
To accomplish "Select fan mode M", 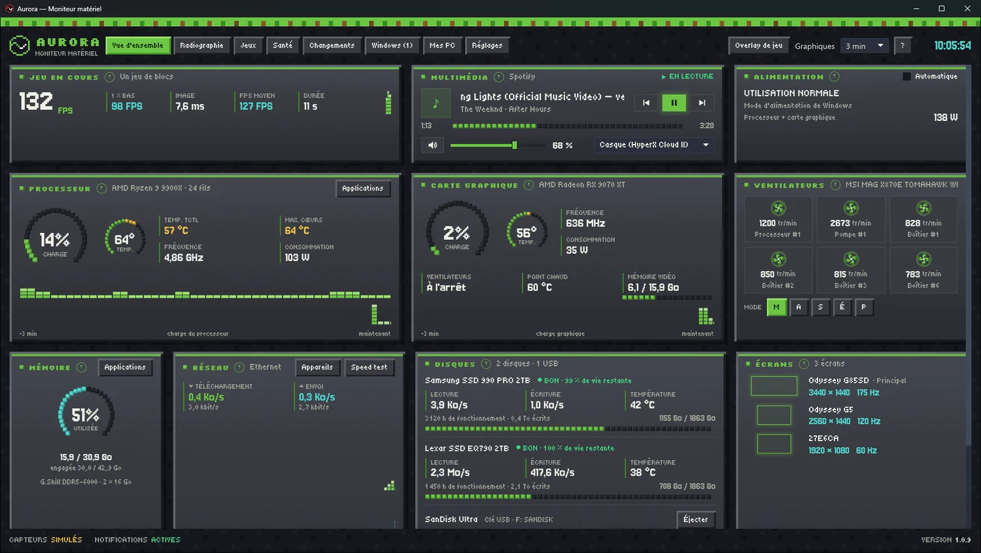I will point(776,307).
